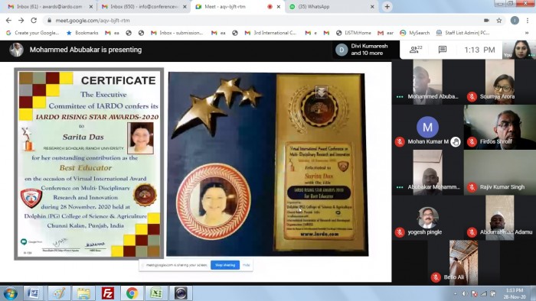The width and height of the screenshot is (536, 301).
Task: Open the participants list icon
Action: click(416, 50)
